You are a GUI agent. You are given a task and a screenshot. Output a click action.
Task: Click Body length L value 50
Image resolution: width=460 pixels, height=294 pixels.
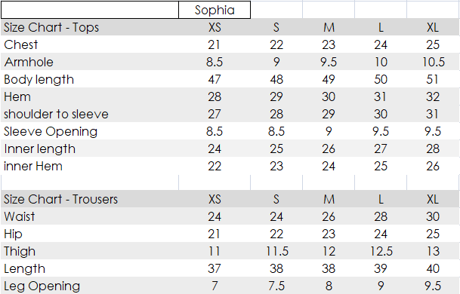coord(381,79)
